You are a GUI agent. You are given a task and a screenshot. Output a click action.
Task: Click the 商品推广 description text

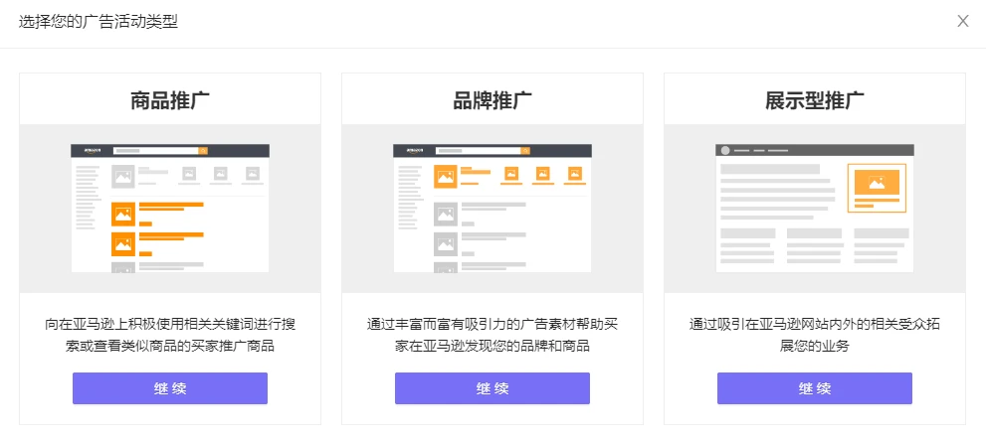click(x=170, y=335)
